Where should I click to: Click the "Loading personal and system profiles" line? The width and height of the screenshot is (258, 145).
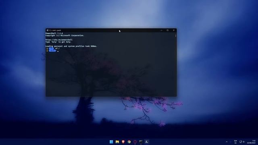point(71,46)
